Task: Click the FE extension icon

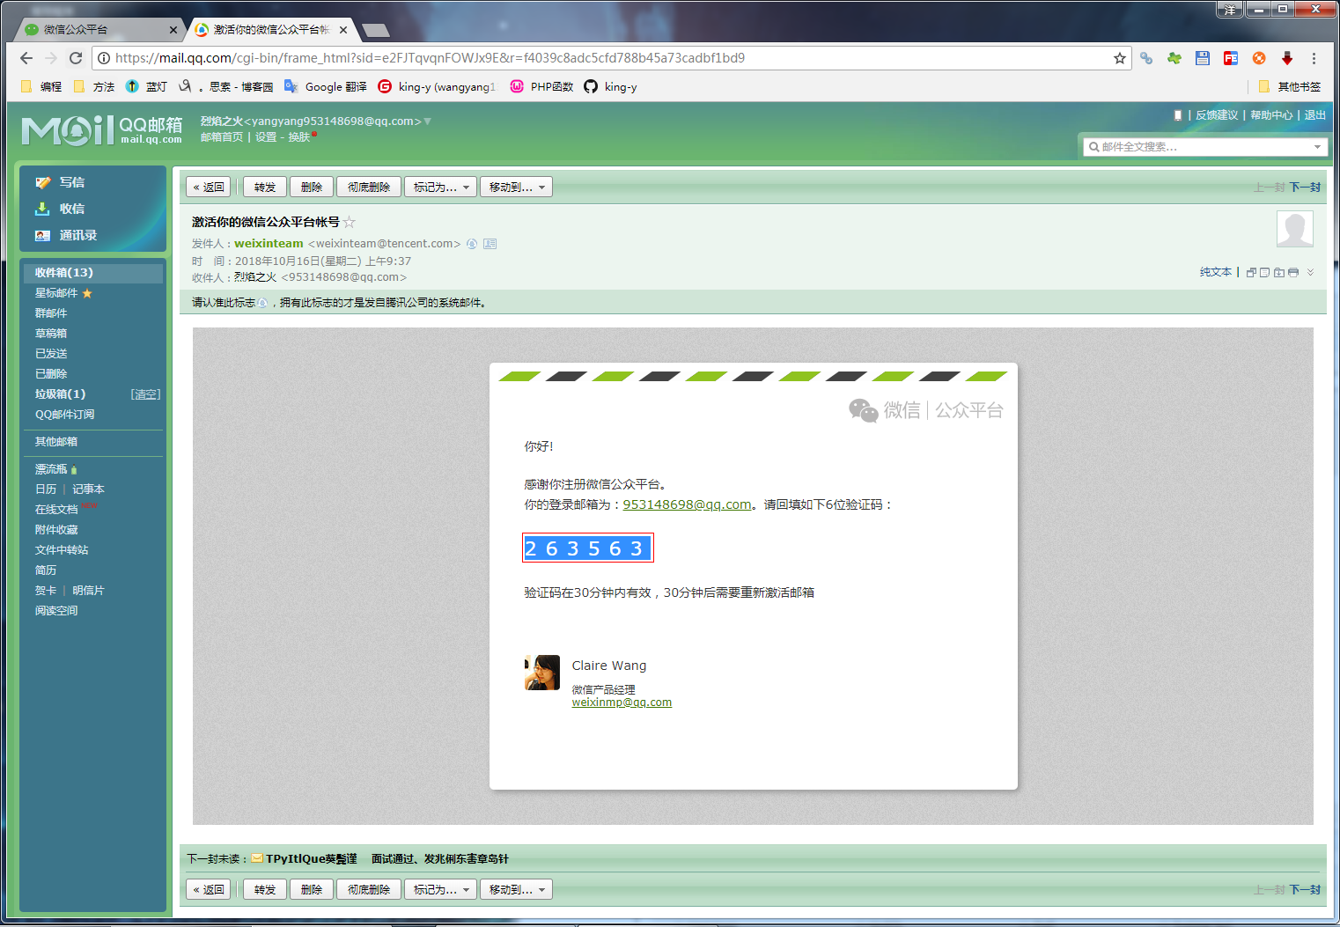Action: pyautogui.click(x=1231, y=58)
